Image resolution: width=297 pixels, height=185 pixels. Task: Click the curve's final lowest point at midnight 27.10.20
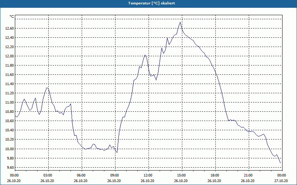click(x=280, y=163)
